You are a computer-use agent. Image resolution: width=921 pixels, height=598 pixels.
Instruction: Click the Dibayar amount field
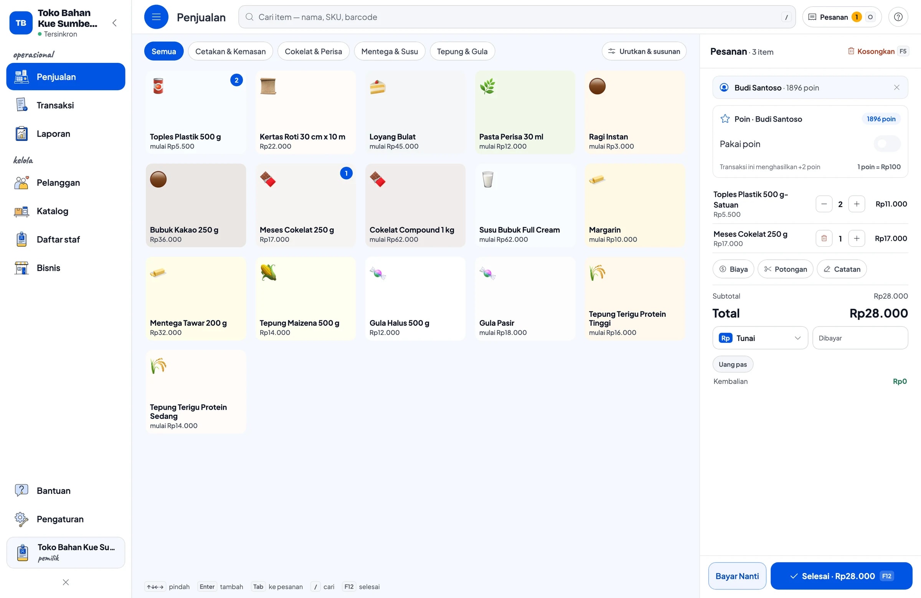860,338
